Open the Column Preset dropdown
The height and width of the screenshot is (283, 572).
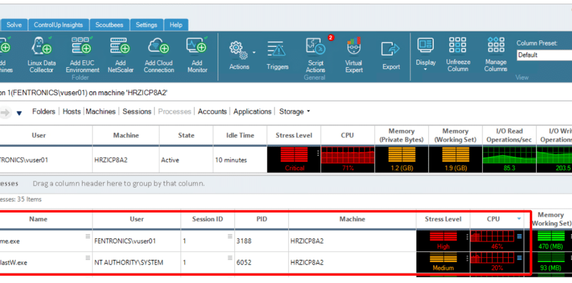(544, 55)
